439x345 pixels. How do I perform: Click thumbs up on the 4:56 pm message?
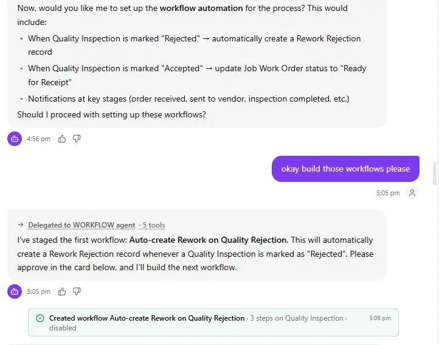(x=62, y=139)
